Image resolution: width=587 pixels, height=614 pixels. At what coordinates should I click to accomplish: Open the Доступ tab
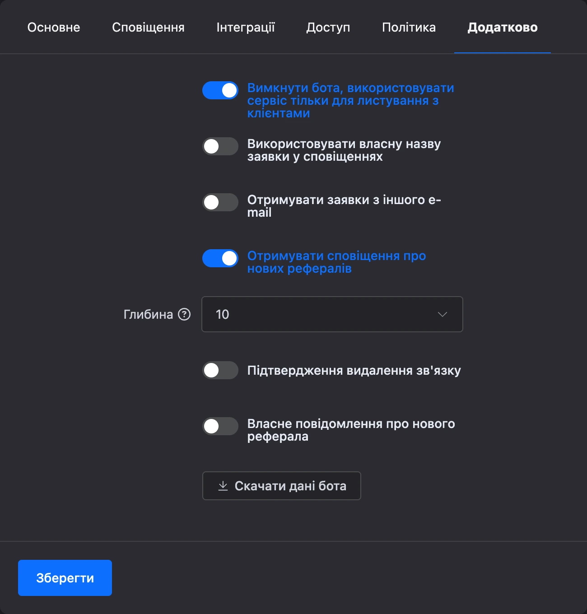[x=328, y=28]
